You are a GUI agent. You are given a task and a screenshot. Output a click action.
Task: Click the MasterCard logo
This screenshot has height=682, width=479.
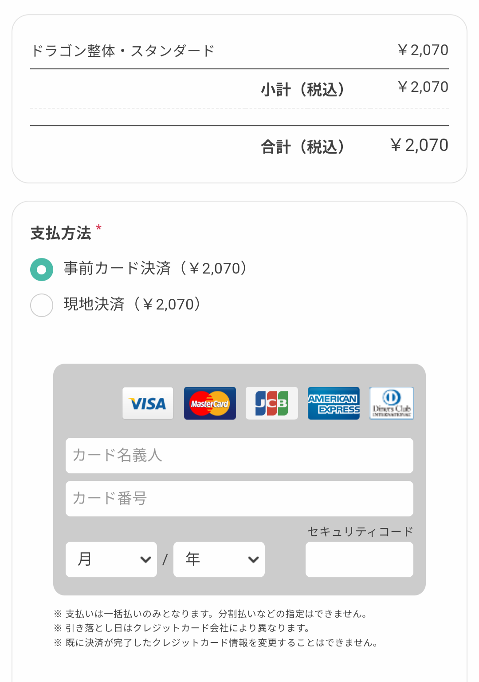(x=210, y=403)
